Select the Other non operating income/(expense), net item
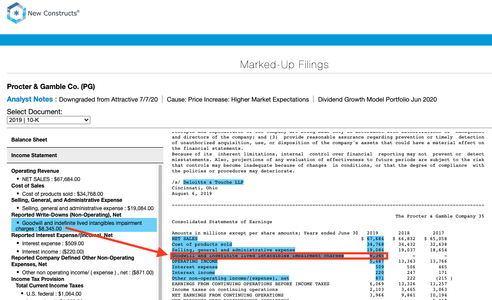This screenshot has height=300, width=492. [x=88, y=272]
